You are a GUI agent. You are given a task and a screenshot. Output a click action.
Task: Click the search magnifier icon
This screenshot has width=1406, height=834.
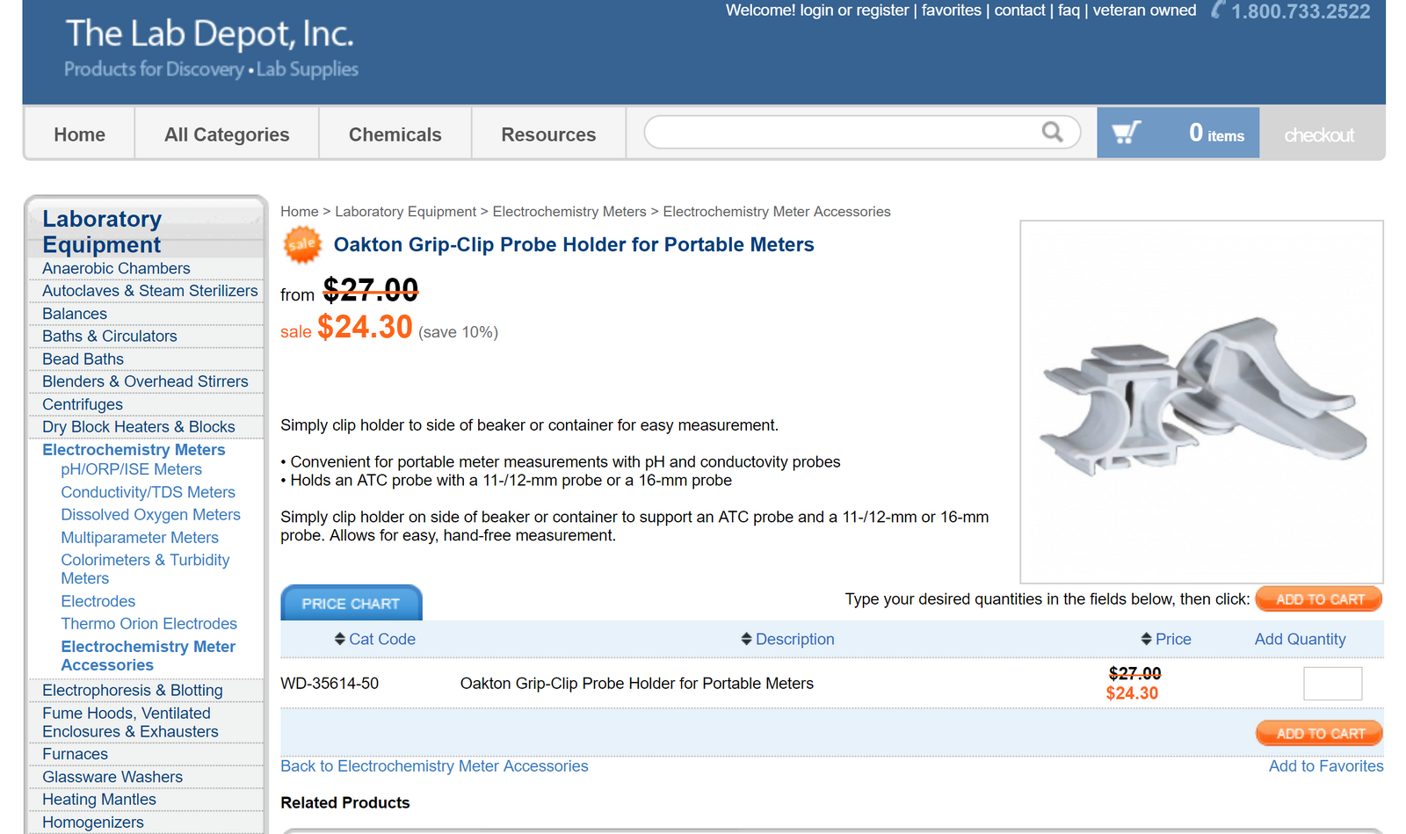tap(1052, 132)
